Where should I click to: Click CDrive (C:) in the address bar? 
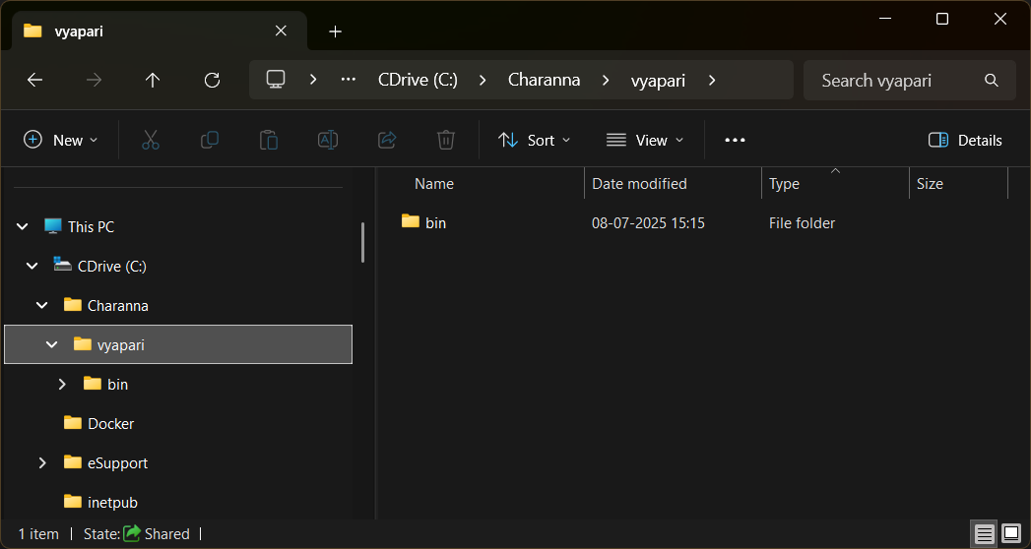pos(418,80)
